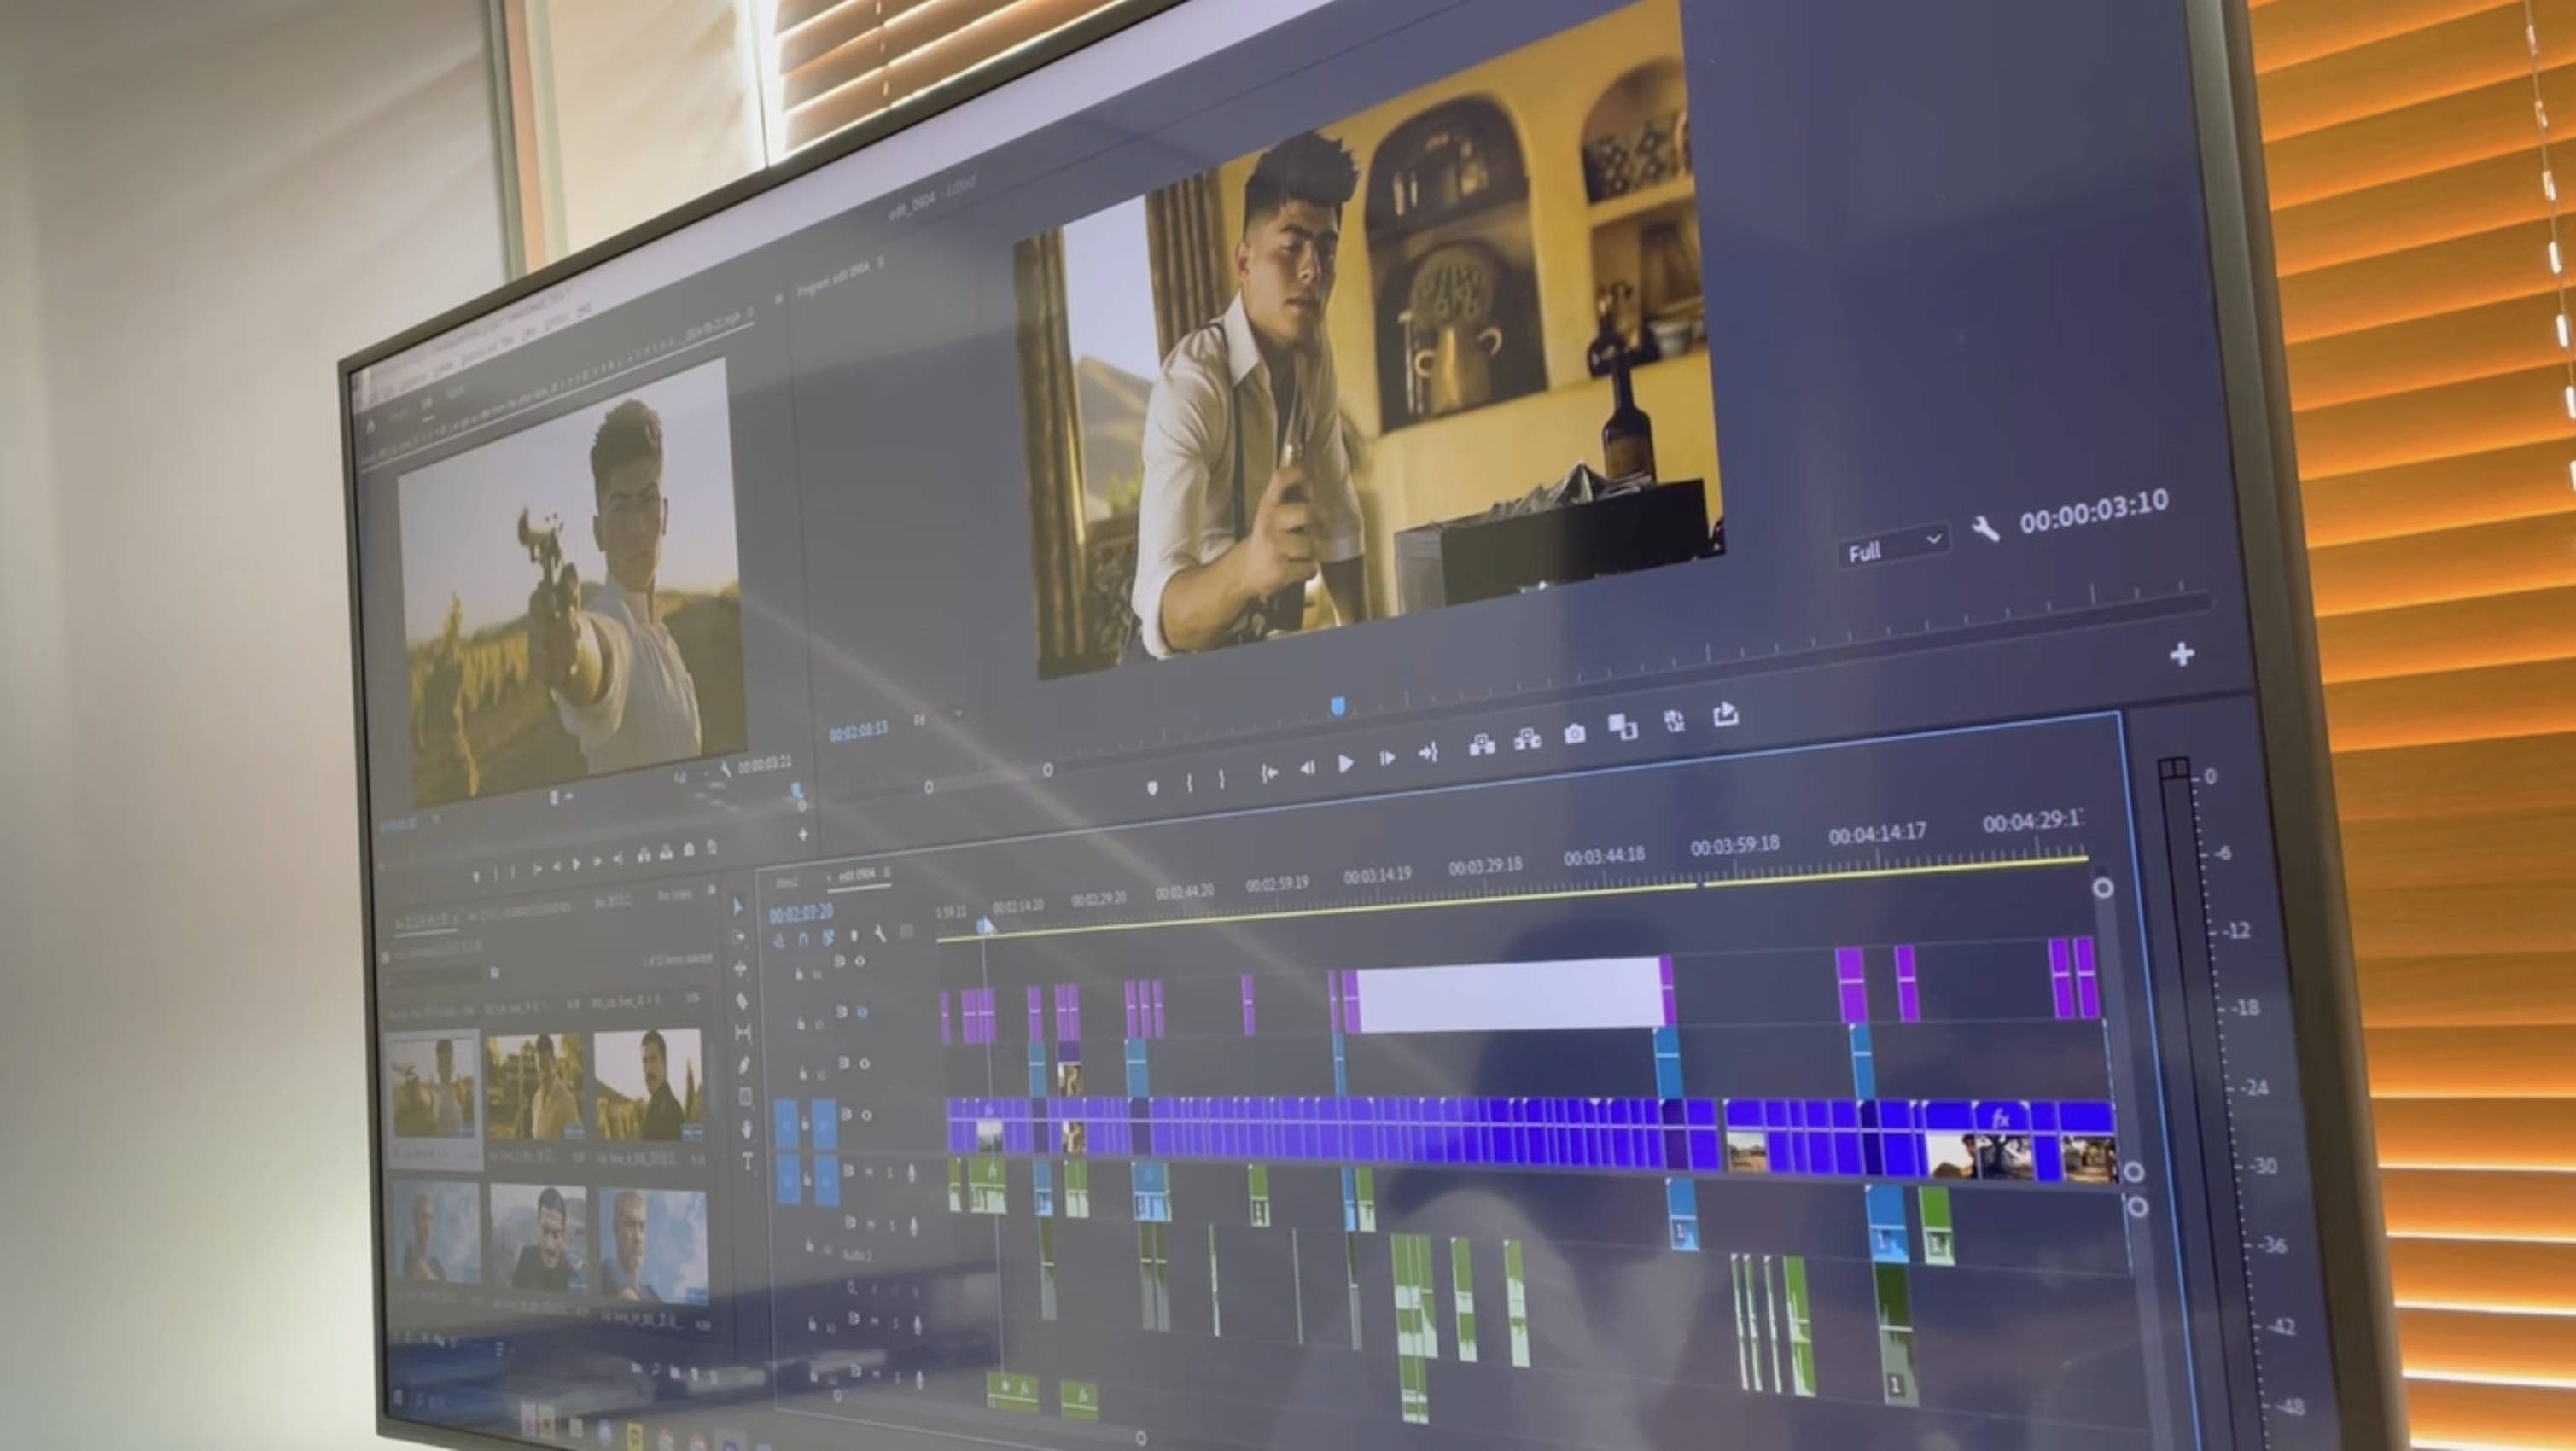Click timeline ruler label 00:04:14:17
This screenshot has height=1451, width=2576.
(x=1877, y=833)
